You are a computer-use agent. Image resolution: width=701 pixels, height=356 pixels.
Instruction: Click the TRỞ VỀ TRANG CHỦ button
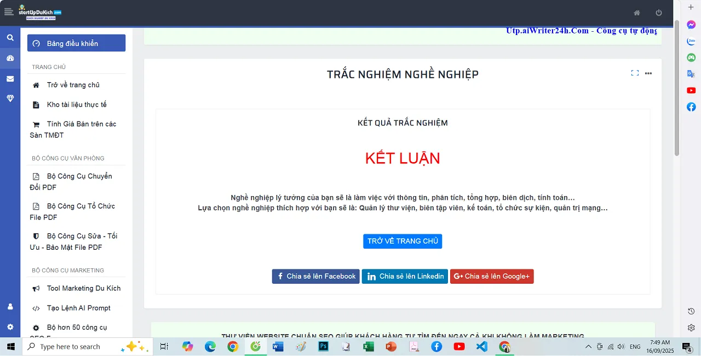[403, 242]
